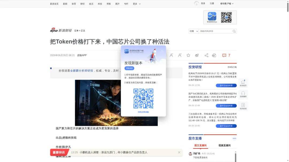Open 专栏 in the top navigation
289x162 pixels.
pos(126,4)
